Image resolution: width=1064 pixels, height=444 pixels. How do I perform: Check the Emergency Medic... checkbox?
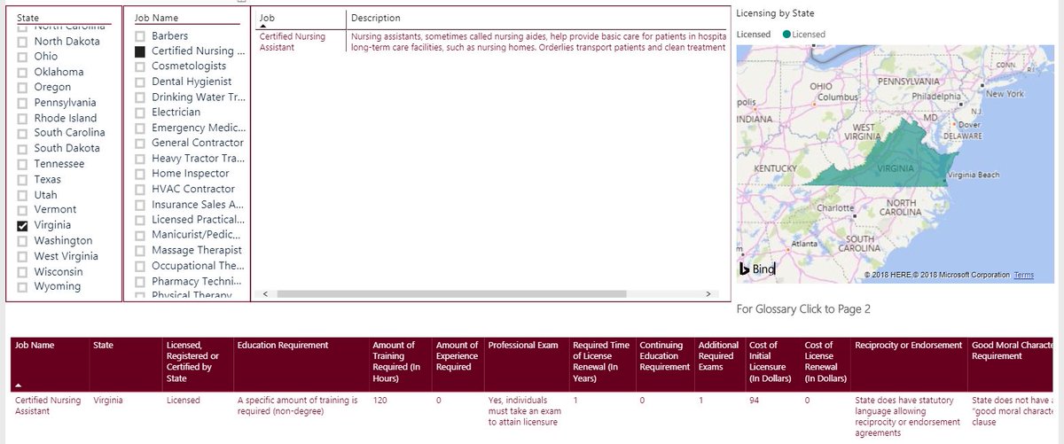point(140,129)
